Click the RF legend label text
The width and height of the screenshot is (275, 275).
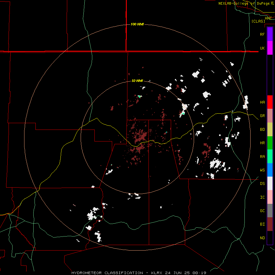(x=262, y=34)
